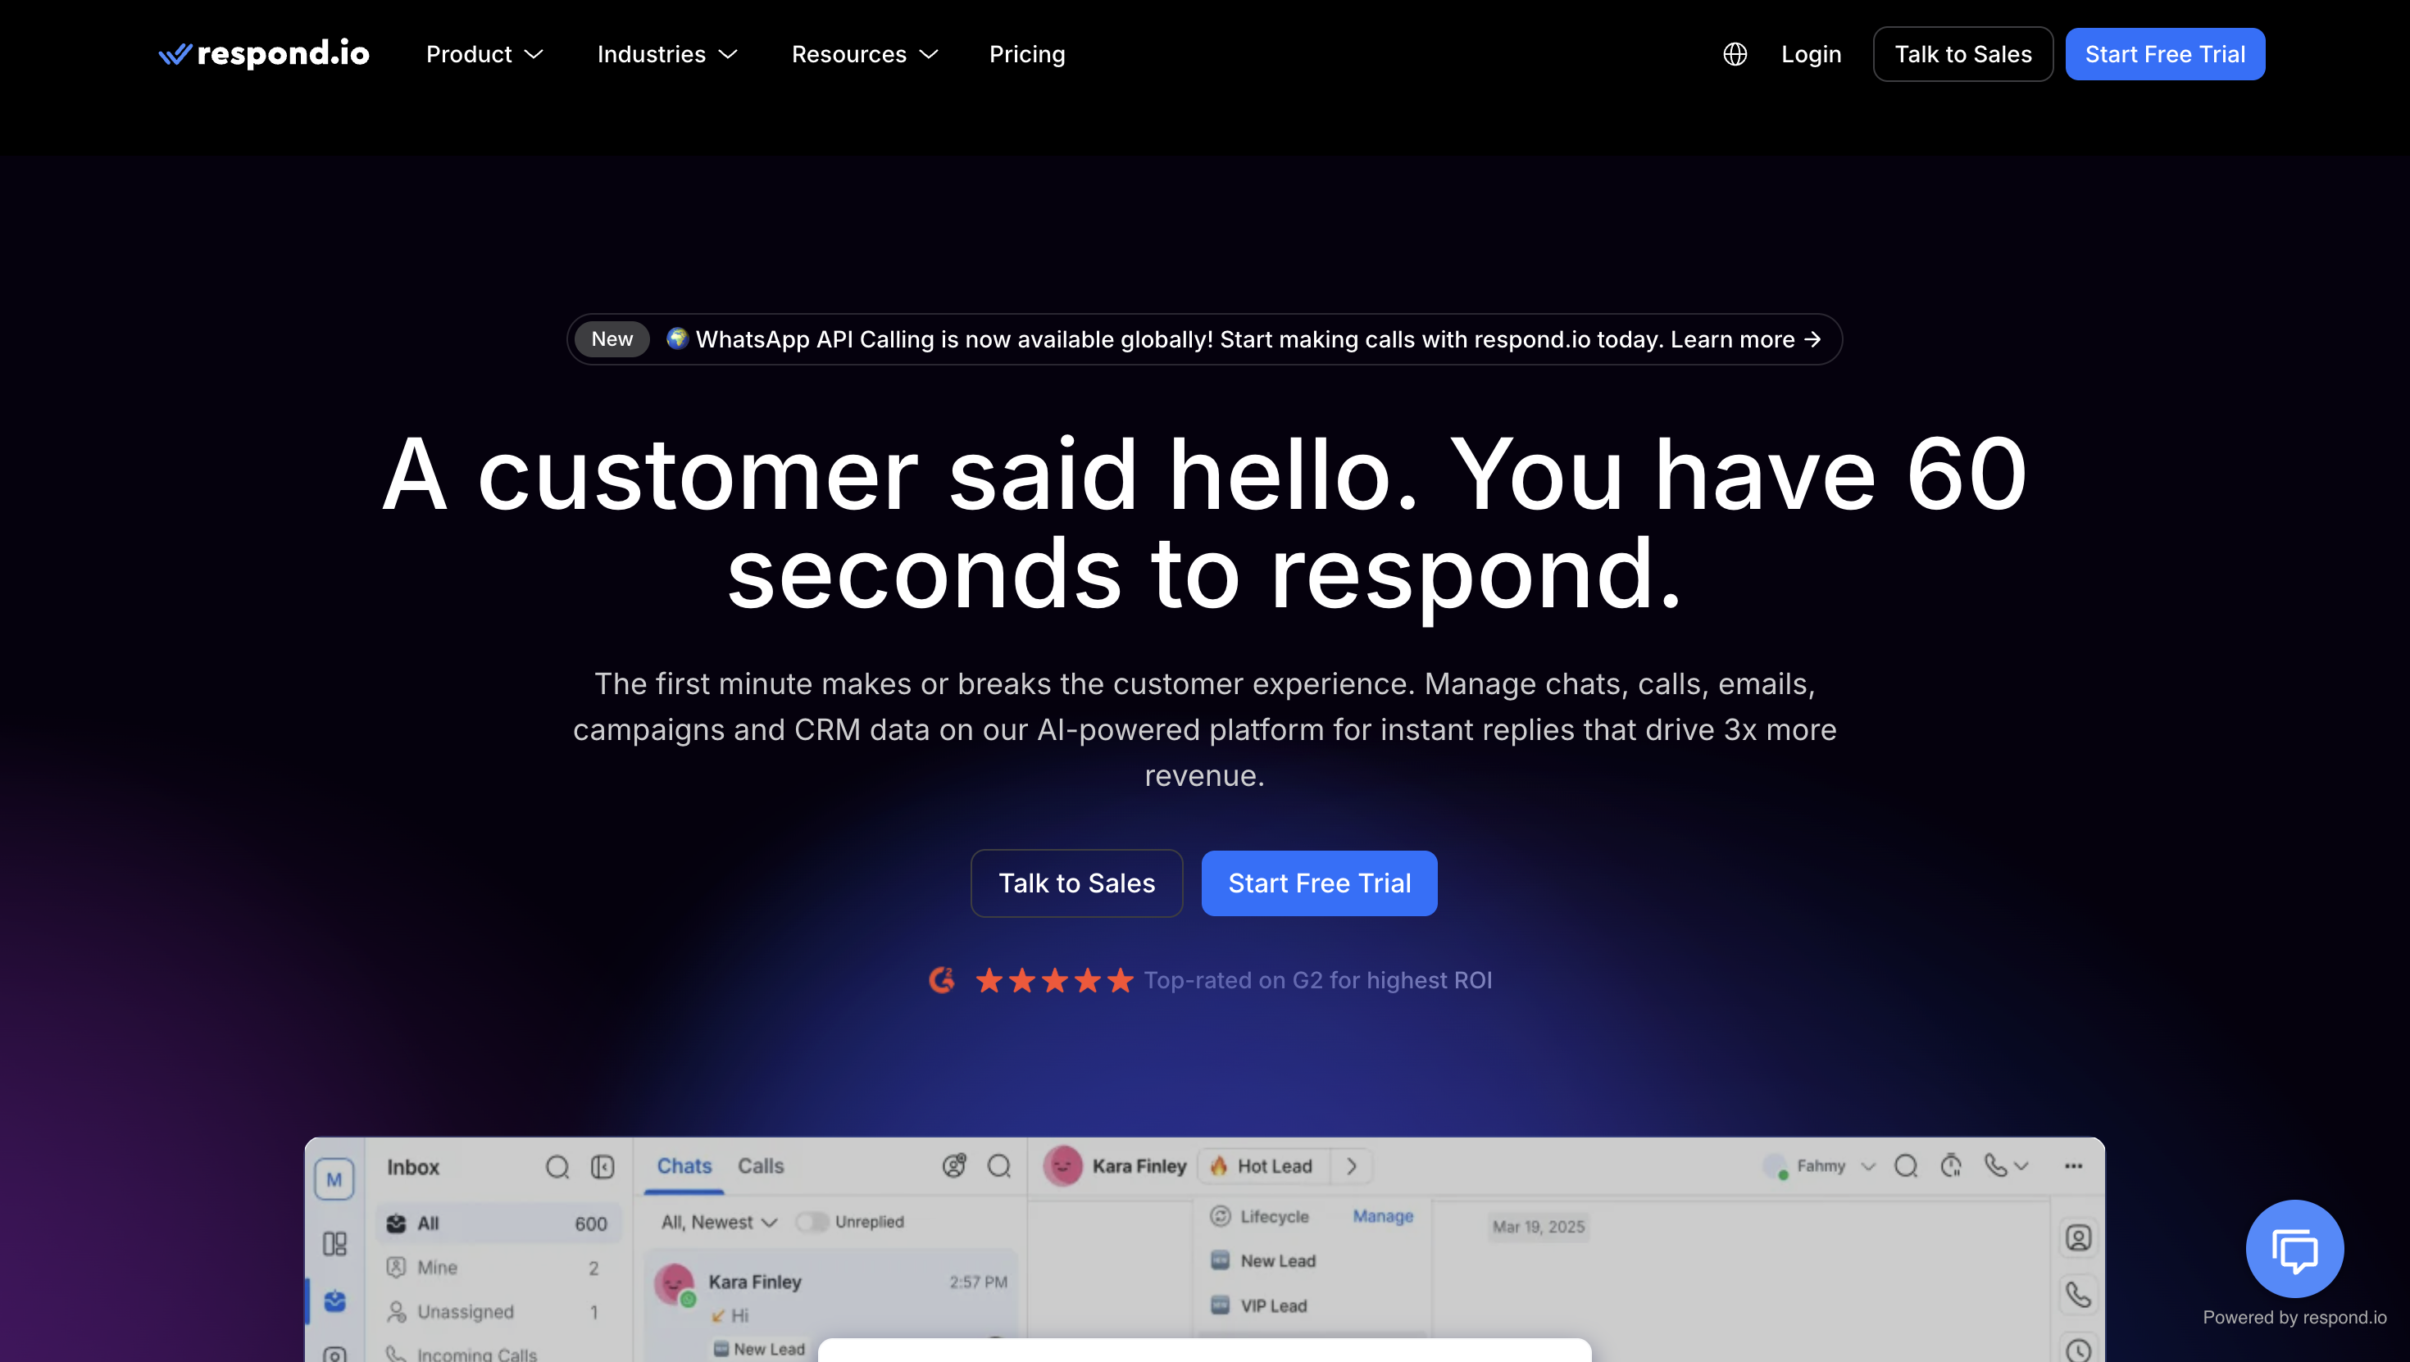The height and width of the screenshot is (1362, 2410).
Task: Click the WhatsApp API Calling announcement banner
Action: coord(1204,338)
